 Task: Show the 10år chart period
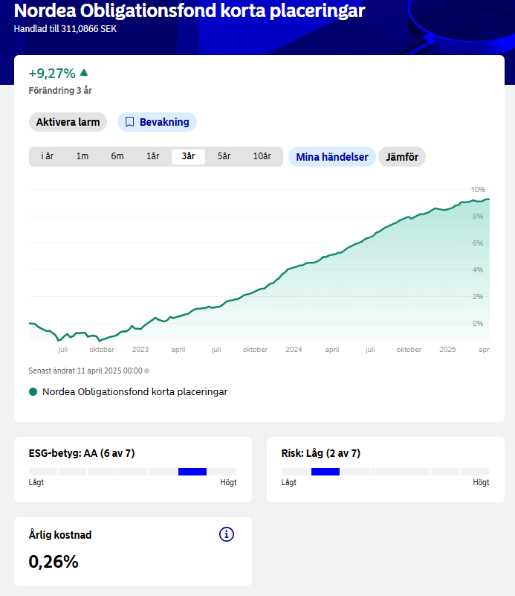point(262,156)
